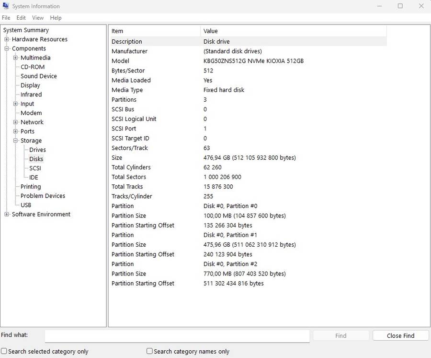Viewport: 431px width, 358px height.
Task: Click the Find what text field
Action: click(177, 335)
